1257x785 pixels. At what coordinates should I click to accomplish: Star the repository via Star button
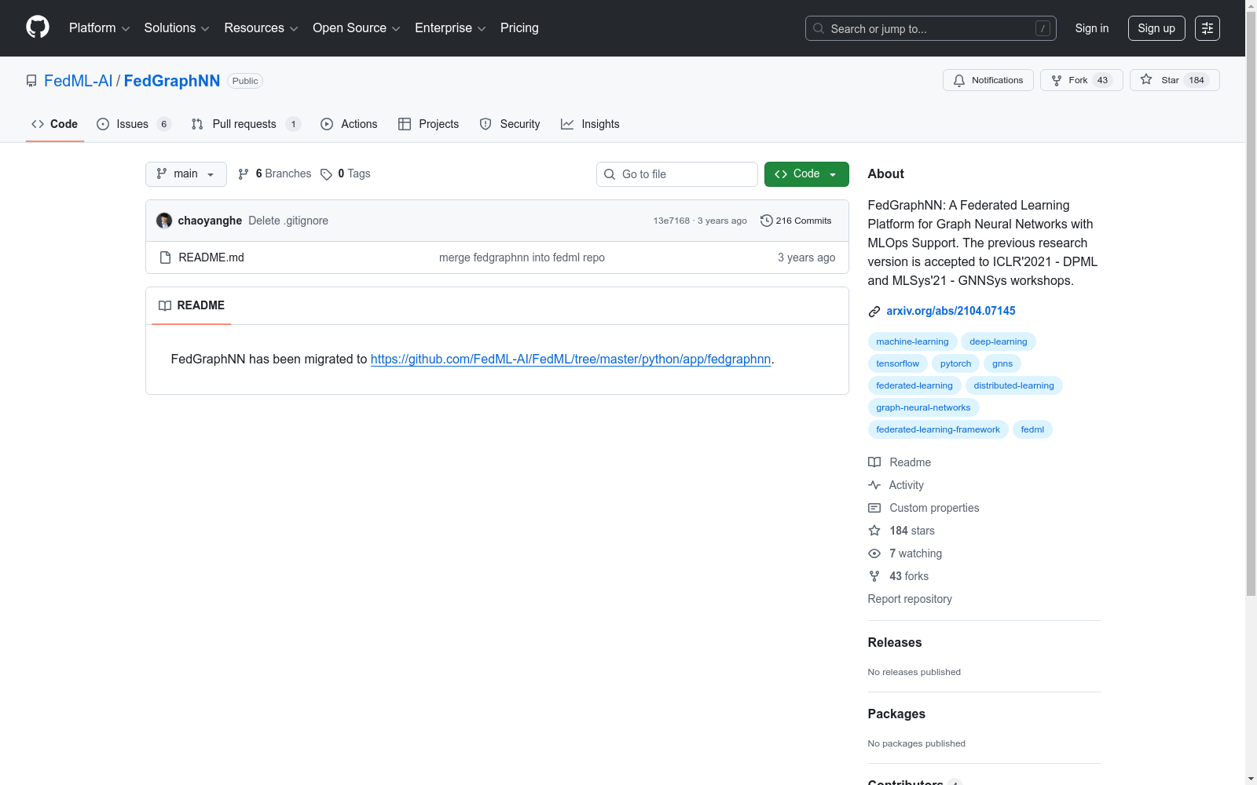click(1175, 80)
